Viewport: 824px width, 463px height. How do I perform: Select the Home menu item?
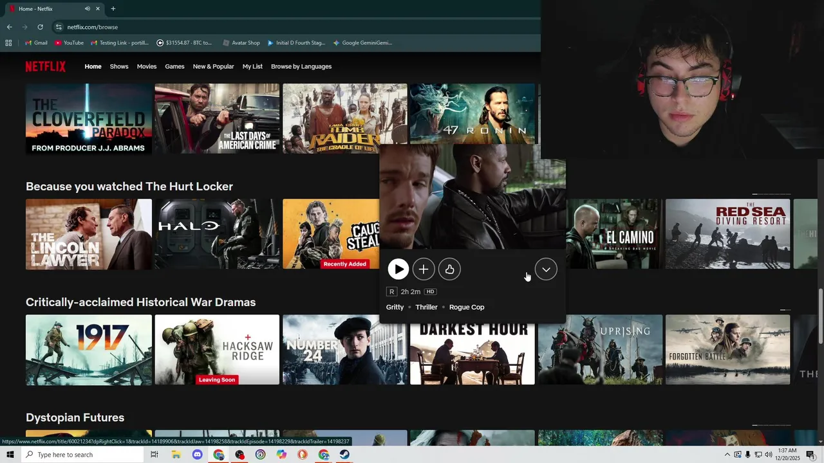point(93,66)
